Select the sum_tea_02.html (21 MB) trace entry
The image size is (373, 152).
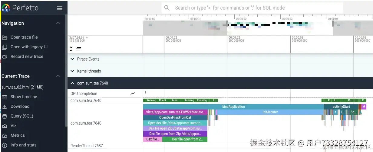[x=22, y=87]
